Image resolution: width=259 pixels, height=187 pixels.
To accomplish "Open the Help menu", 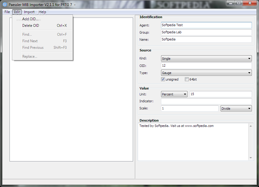I will (43, 12).
